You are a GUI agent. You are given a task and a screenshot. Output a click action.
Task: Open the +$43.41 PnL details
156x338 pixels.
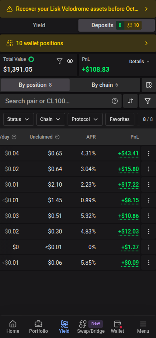128,153
